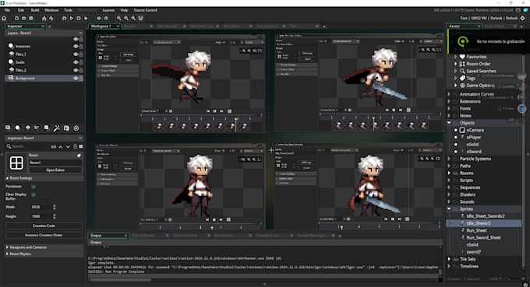Image resolution: width=530 pixels, height=287 pixels.
Task: Click the playhead marker on the sword-less run animation timeline
Action: (x=236, y=119)
